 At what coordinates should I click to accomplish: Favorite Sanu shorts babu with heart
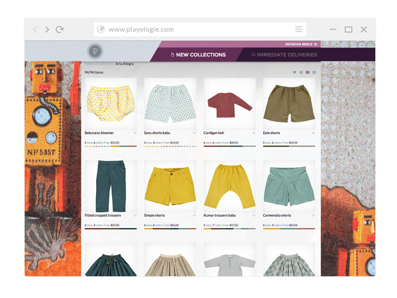pos(195,133)
